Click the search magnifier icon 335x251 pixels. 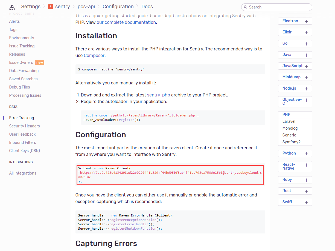[245, 7]
